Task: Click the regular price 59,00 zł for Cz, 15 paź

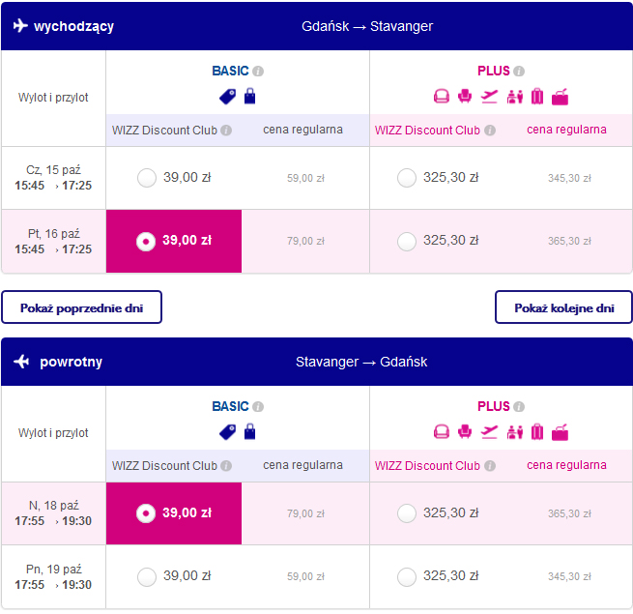Action: [305, 178]
